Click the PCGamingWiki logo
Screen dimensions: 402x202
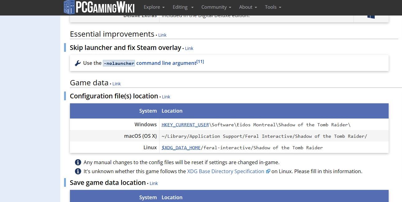pyautogui.click(x=99, y=7)
